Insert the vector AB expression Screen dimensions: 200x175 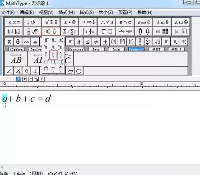(16, 59)
